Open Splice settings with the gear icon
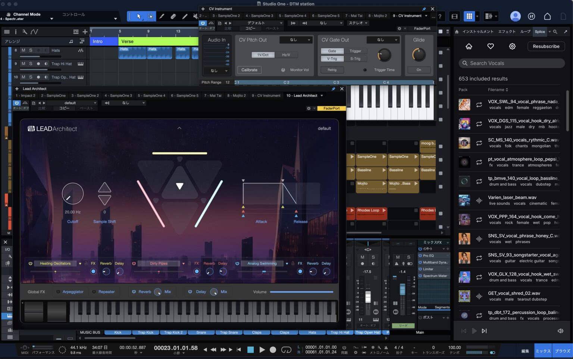The image size is (573, 359). tap(512, 46)
